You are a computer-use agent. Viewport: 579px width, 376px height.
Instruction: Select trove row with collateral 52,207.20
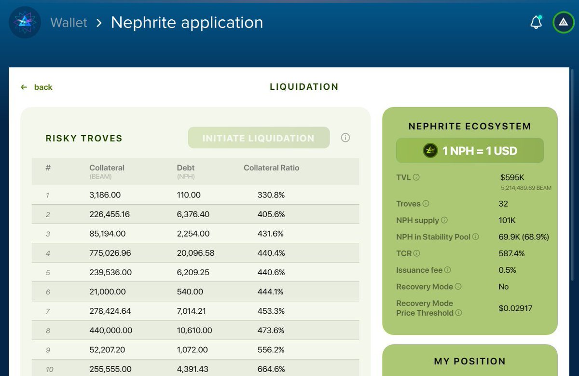(x=195, y=350)
